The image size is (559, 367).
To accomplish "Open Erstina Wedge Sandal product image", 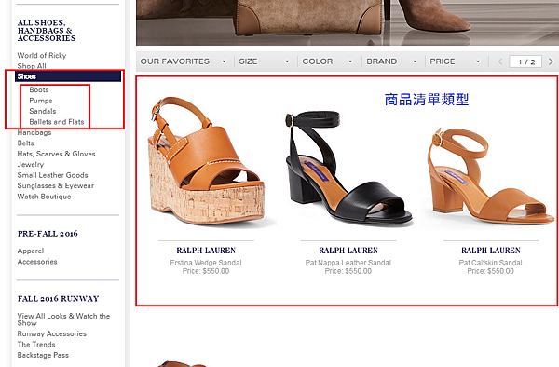I will [206, 161].
